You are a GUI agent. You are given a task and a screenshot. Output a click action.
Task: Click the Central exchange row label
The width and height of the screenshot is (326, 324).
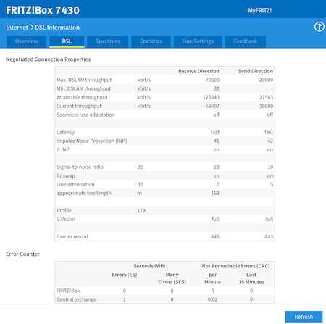click(x=76, y=299)
